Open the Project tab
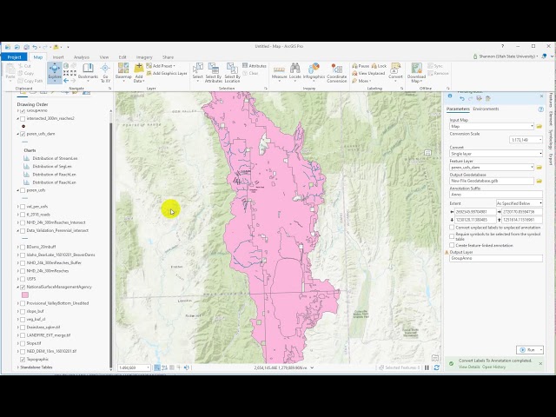The image size is (556, 417). pos(14,57)
